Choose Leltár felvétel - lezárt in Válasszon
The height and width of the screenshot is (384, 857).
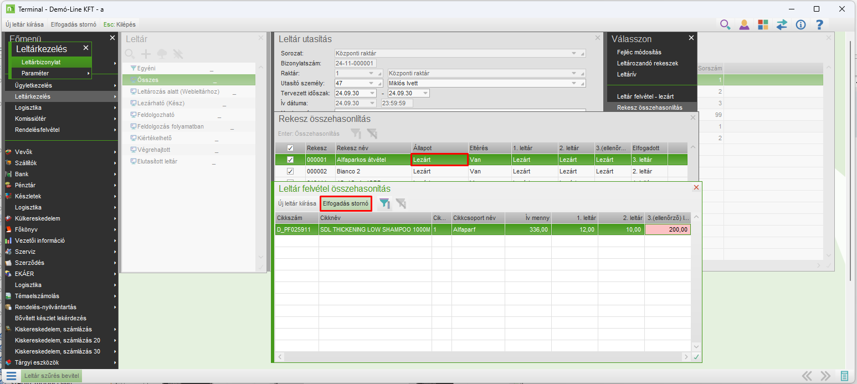pyautogui.click(x=645, y=96)
